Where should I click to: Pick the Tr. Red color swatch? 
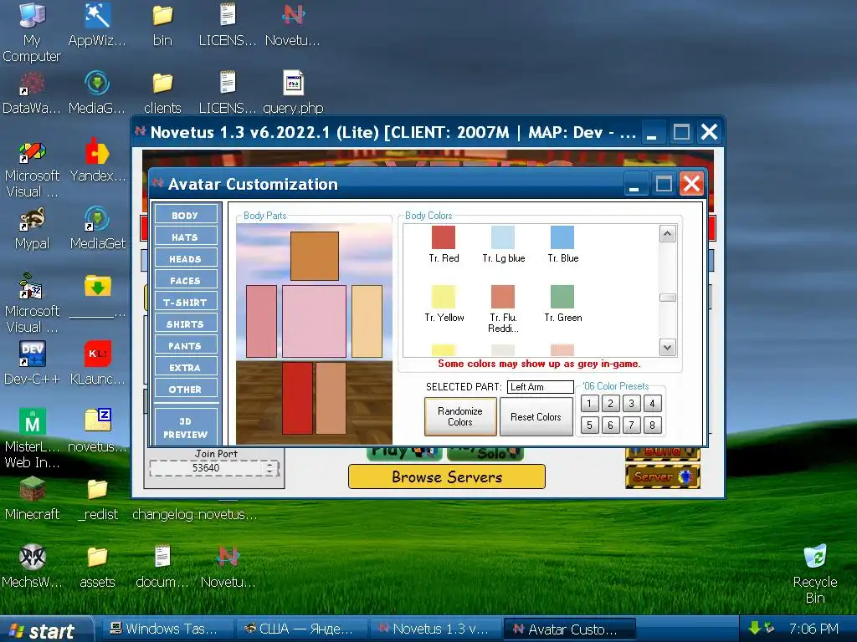click(x=444, y=237)
